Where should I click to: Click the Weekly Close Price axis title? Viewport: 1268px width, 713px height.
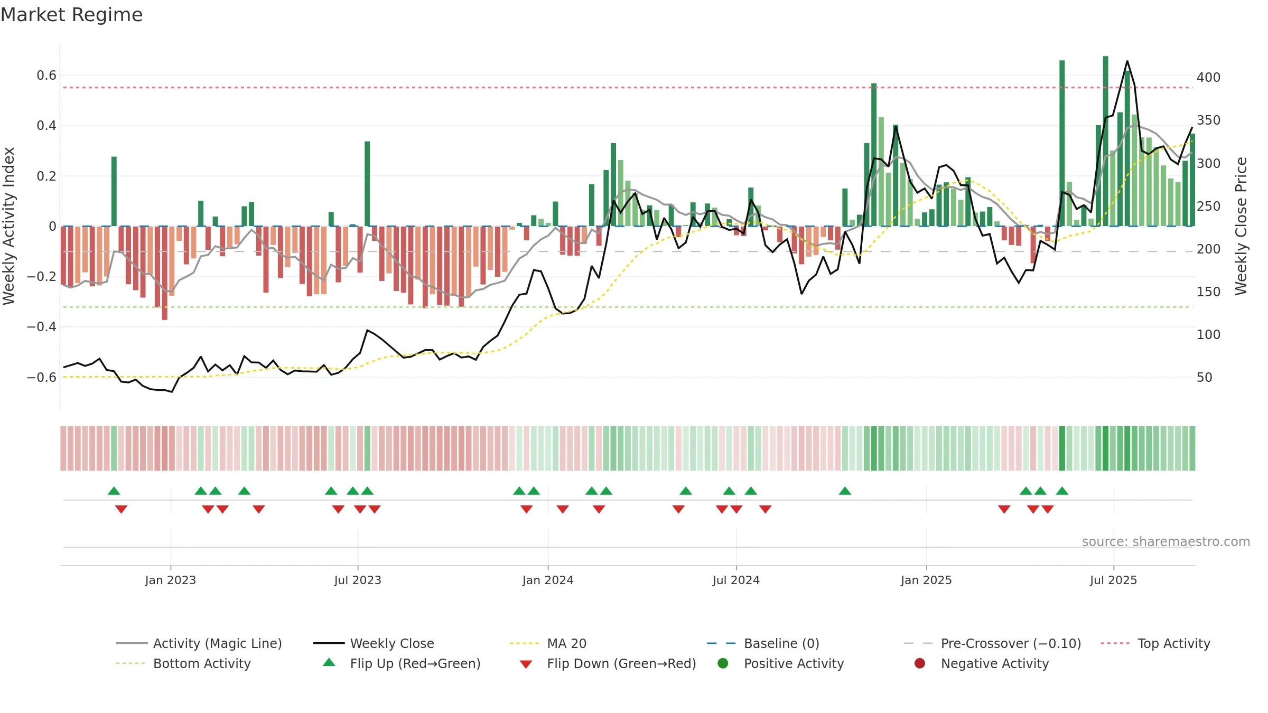[x=1241, y=226]
